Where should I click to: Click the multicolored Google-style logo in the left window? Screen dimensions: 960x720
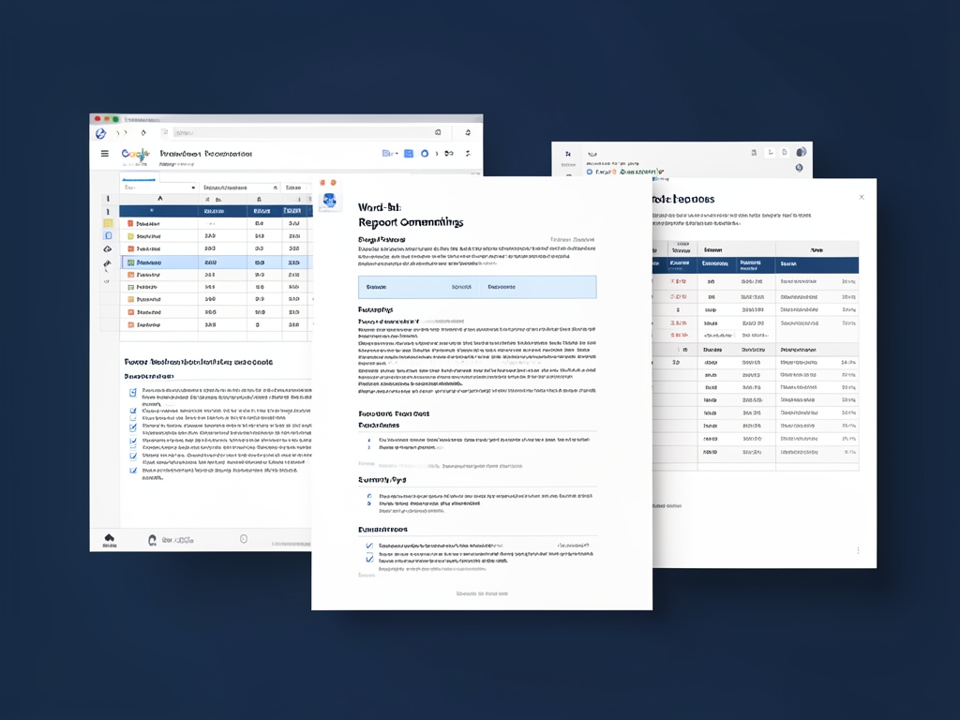pyautogui.click(x=135, y=154)
